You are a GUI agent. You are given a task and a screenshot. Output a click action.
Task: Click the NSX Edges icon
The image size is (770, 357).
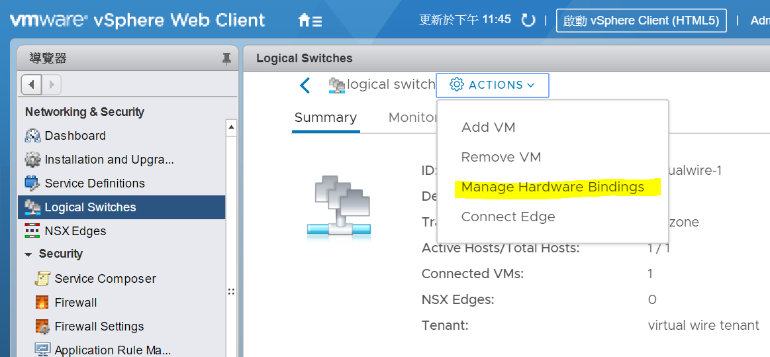pyautogui.click(x=32, y=230)
